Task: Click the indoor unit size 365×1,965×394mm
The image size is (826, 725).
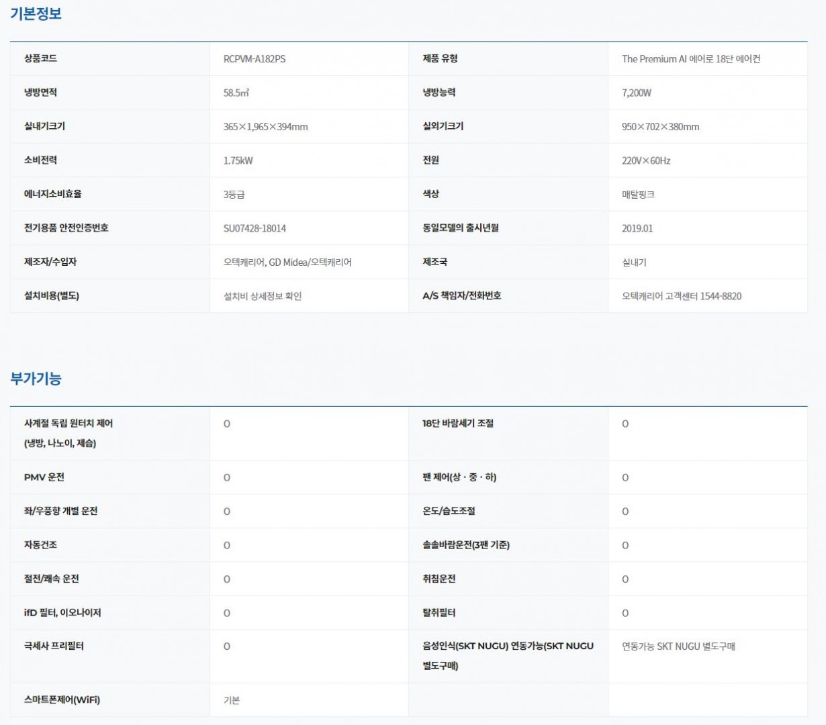Action: point(265,127)
